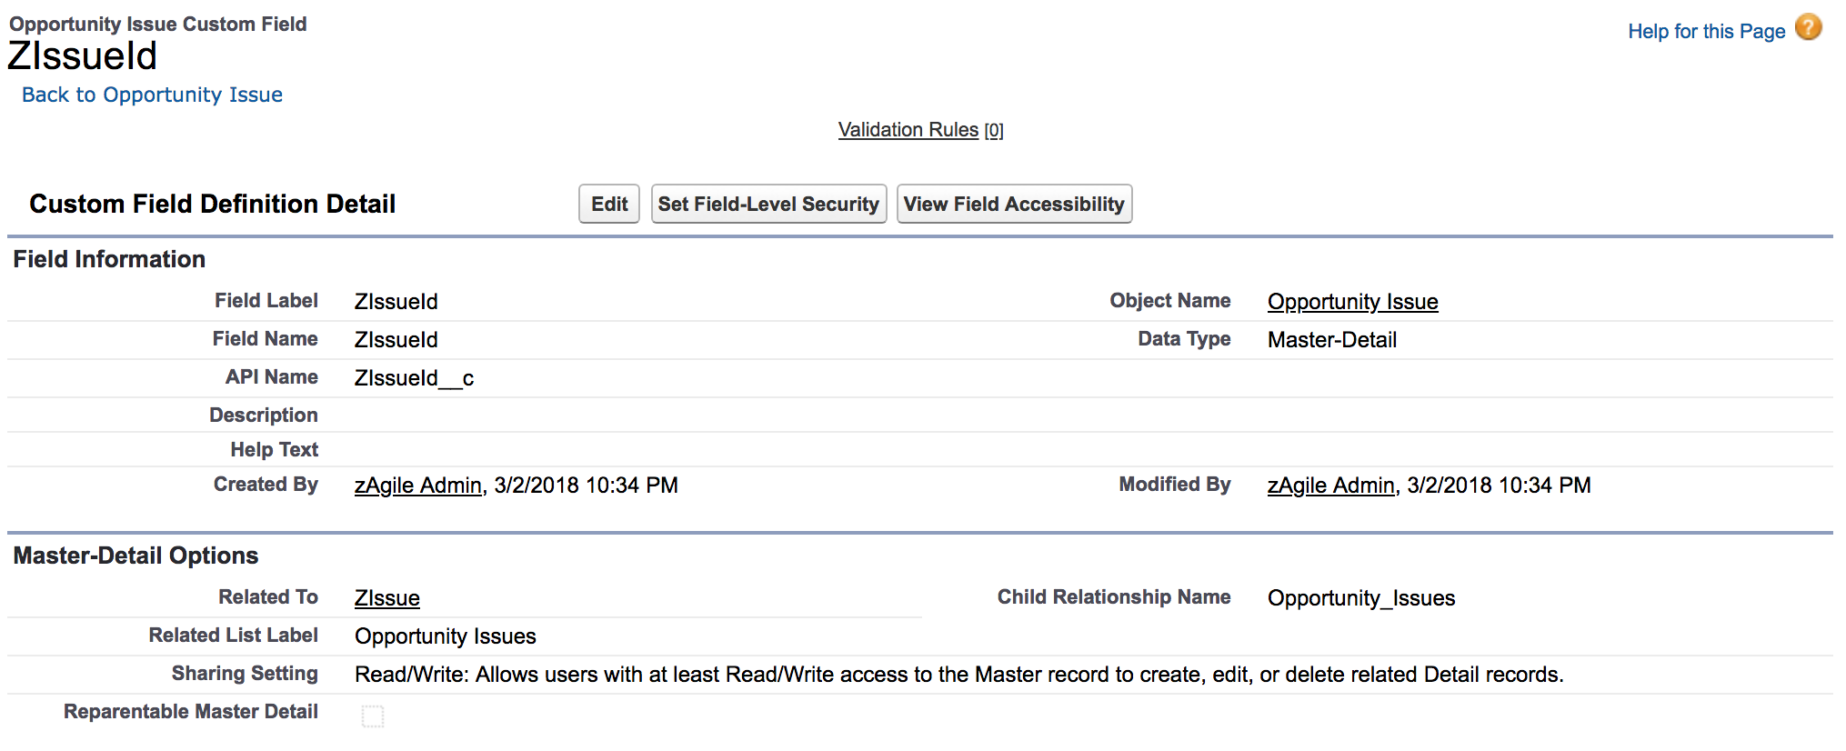The height and width of the screenshot is (751, 1846).
Task: Open zAgile Admin in Modified By row
Action: (x=1330, y=486)
